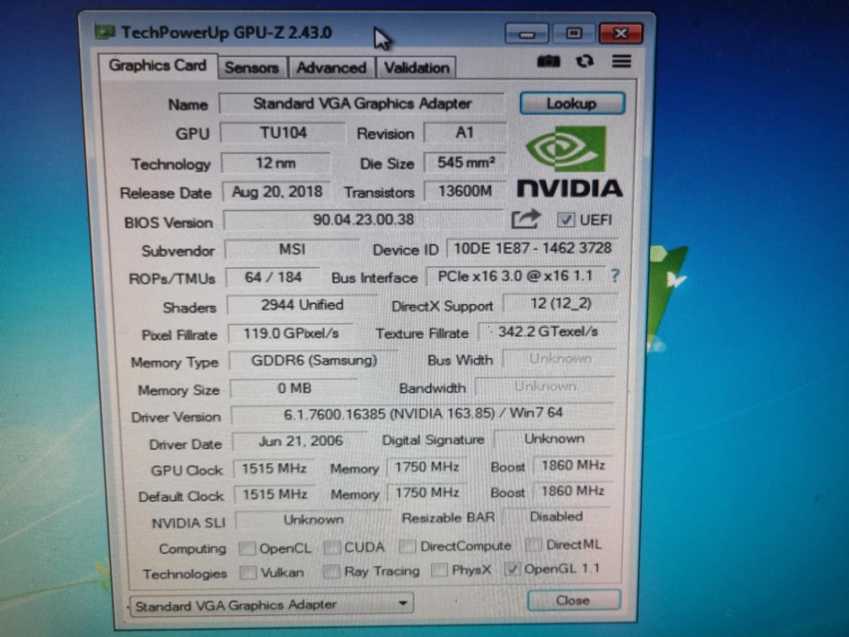Click the refresh arrows icon
This screenshot has width=849, height=637.
[585, 62]
